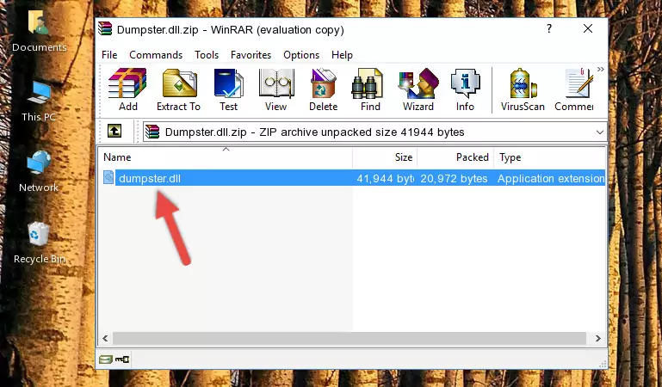Launch the Wizard tool

418,89
